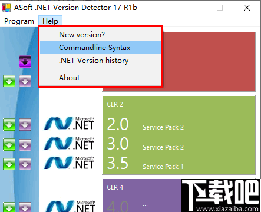
Task: Open the About dialog entry
Action: click(100, 78)
